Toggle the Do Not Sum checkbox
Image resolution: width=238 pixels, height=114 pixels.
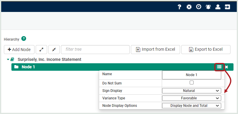tap(191, 83)
